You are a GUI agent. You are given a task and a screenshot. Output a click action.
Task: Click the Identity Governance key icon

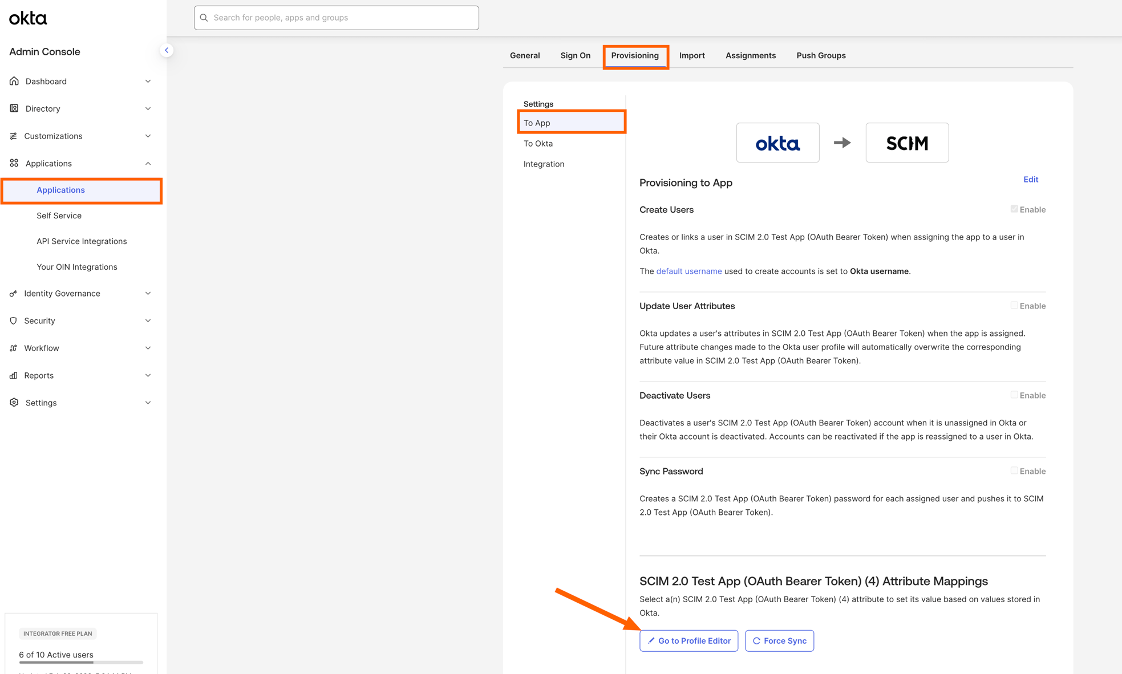click(x=14, y=293)
